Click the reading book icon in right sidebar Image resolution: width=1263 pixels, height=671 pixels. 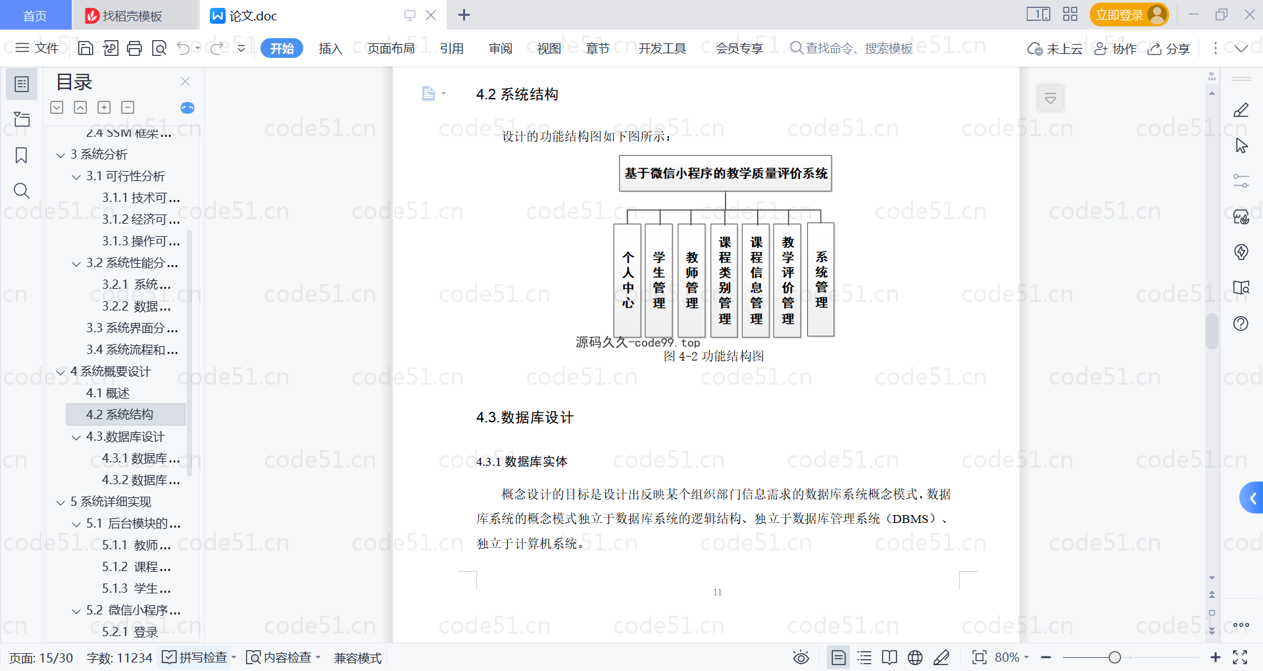coord(1241,287)
